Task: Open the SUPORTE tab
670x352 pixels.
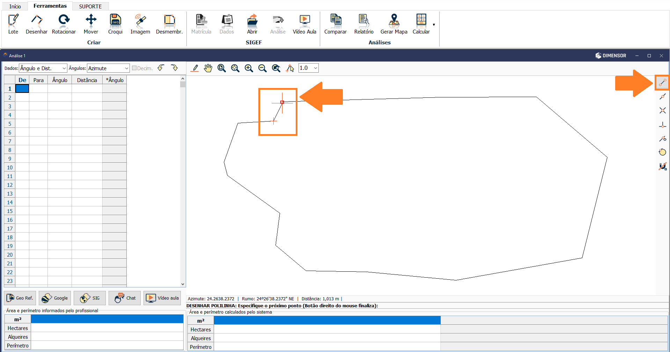Action: (90, 6)
